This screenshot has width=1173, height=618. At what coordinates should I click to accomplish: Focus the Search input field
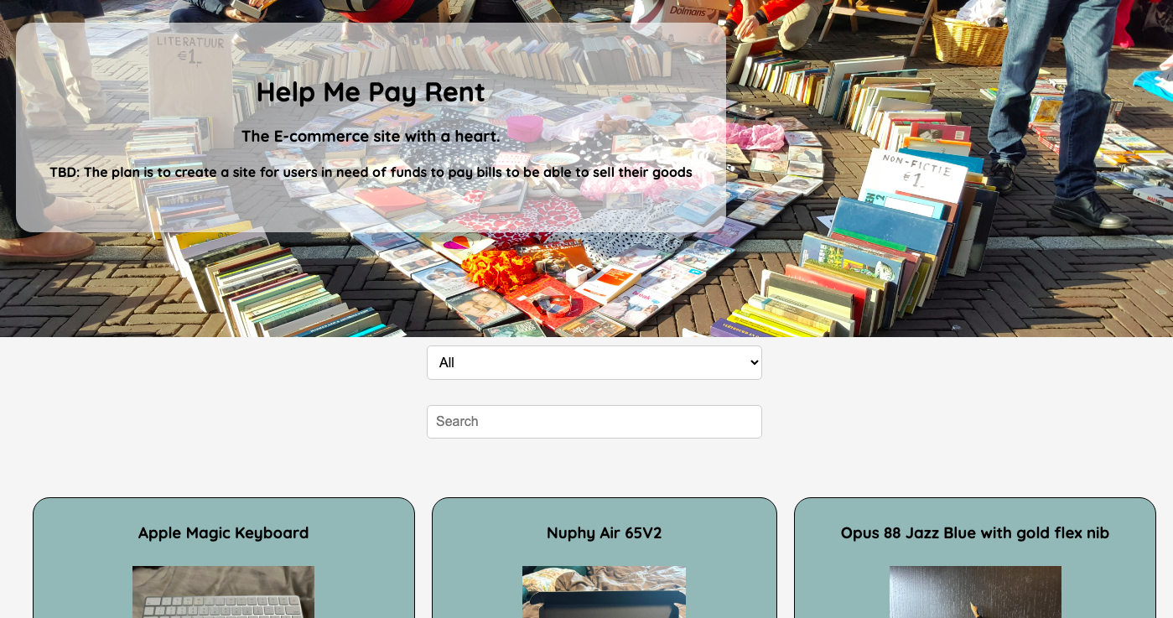coord(594,421)
